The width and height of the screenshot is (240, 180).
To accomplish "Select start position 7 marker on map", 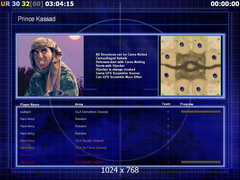I will (214, 57).
